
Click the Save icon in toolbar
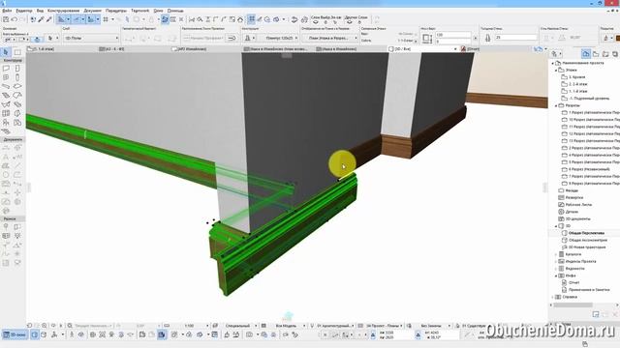coord(6,19)
